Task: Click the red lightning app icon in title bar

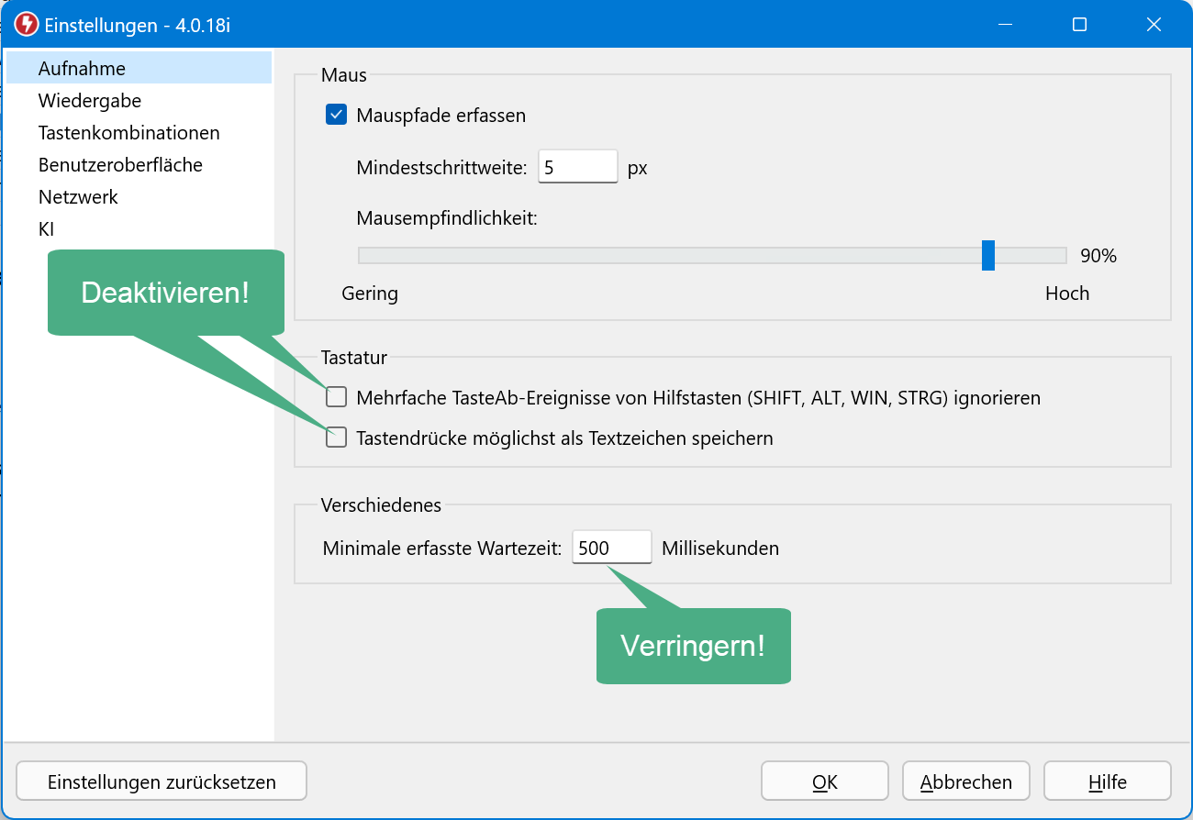Action: coord(27,25)
